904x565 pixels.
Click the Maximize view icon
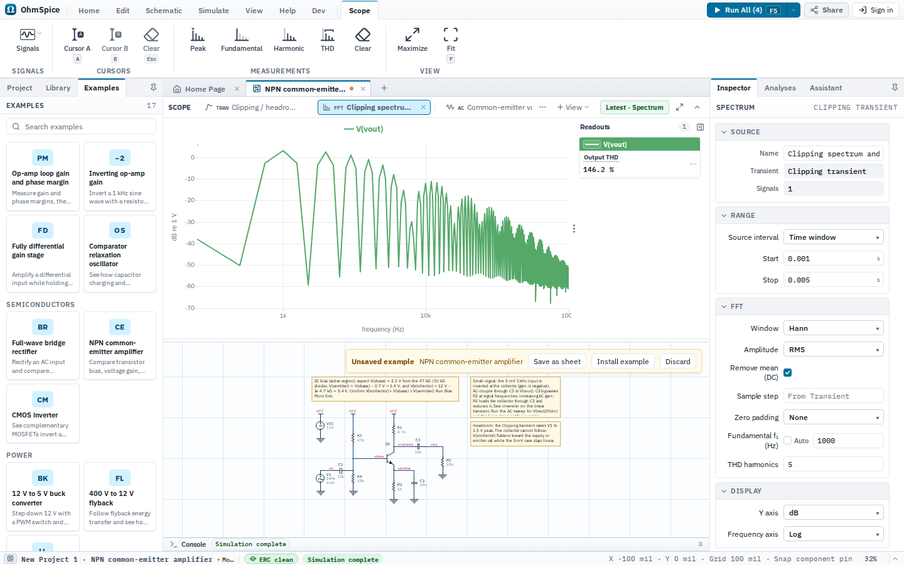412,41
